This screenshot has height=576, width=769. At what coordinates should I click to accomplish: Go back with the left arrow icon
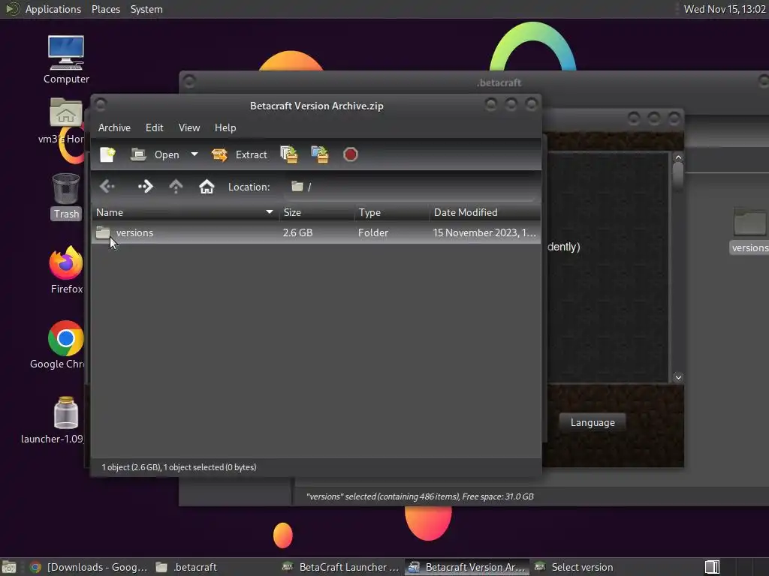(x=107, y=187)
